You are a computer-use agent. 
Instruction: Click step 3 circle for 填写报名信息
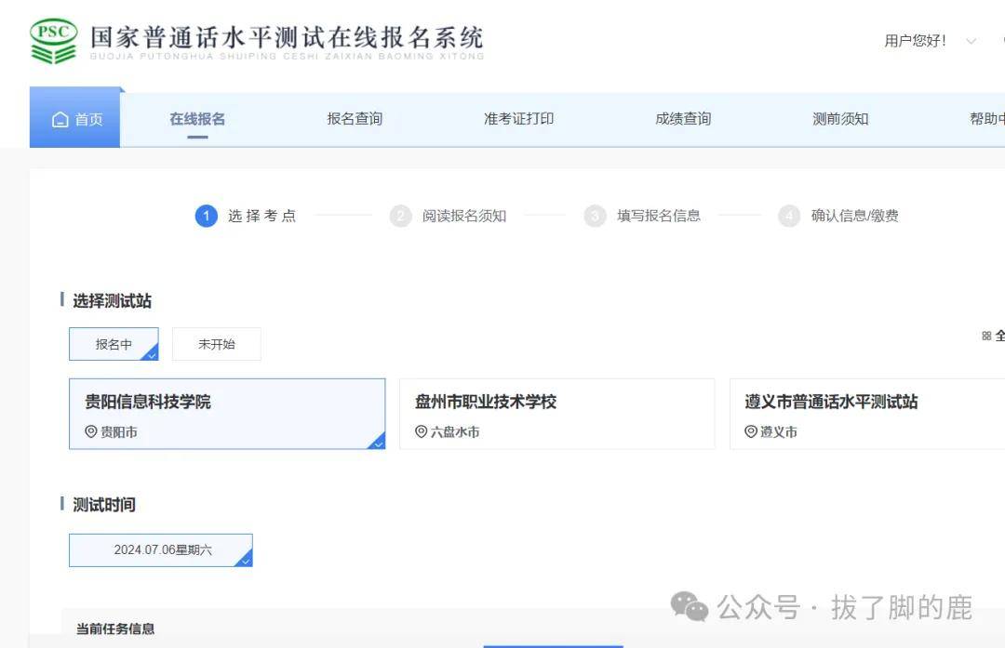(595, 216)
